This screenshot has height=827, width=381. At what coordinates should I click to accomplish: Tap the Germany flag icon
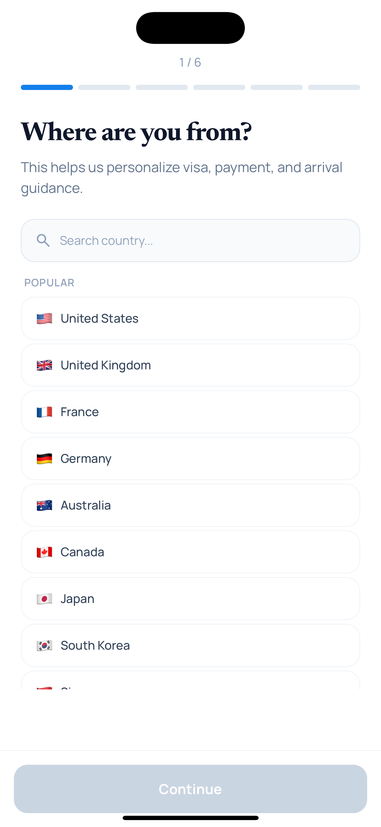[x=44, y=459]
